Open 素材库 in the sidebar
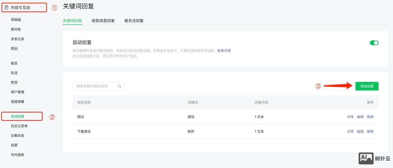This screenshot has height=168, width=393. (x=16, y=29)
